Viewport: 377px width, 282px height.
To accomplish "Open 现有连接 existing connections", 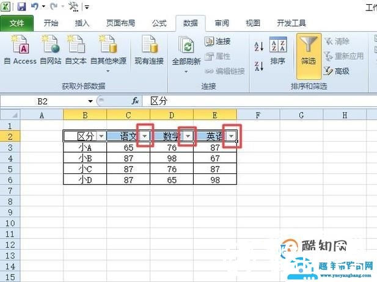I will coord(149,49).
